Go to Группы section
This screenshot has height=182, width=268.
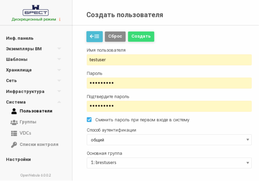(x=28, y=122)
